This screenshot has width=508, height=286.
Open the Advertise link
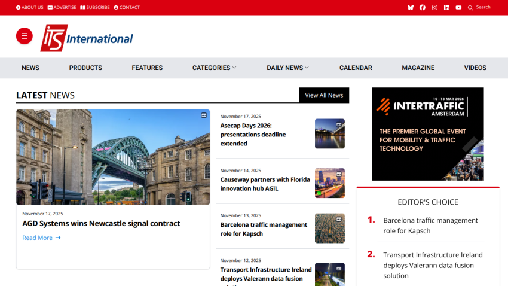tap(62, 7)
